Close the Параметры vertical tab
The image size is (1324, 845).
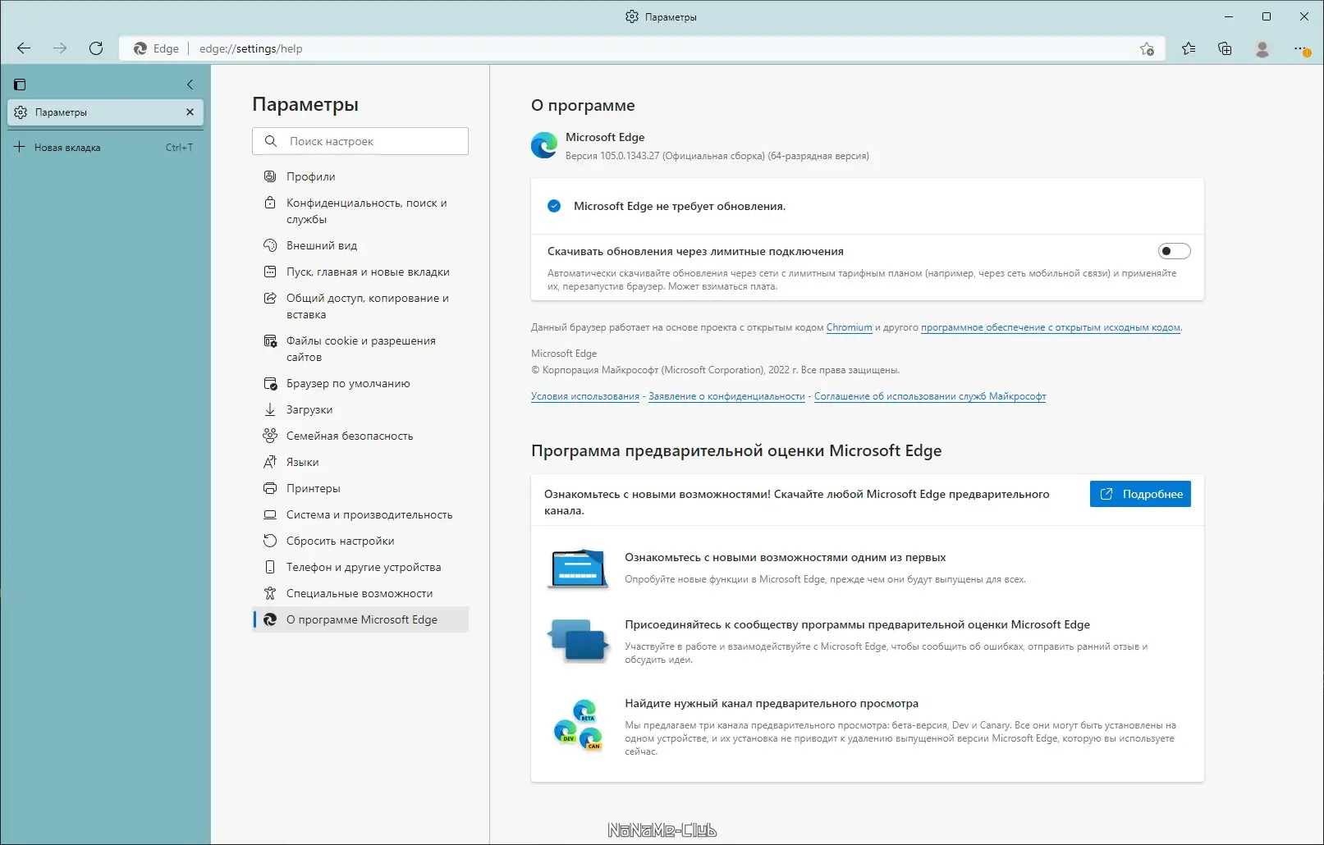(190, 112)
